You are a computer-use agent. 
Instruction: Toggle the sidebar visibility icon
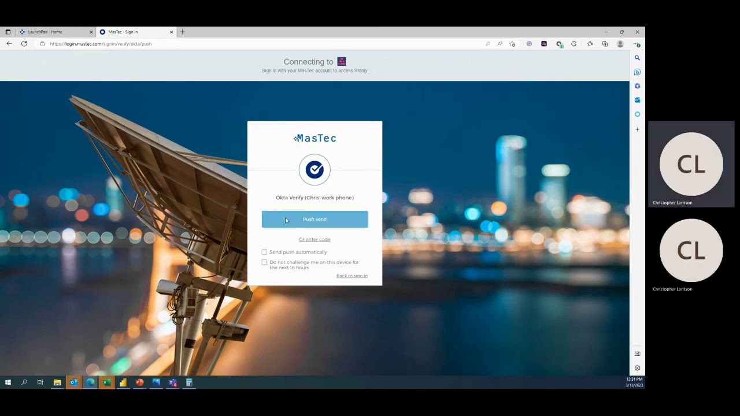[x=637, y=354]
